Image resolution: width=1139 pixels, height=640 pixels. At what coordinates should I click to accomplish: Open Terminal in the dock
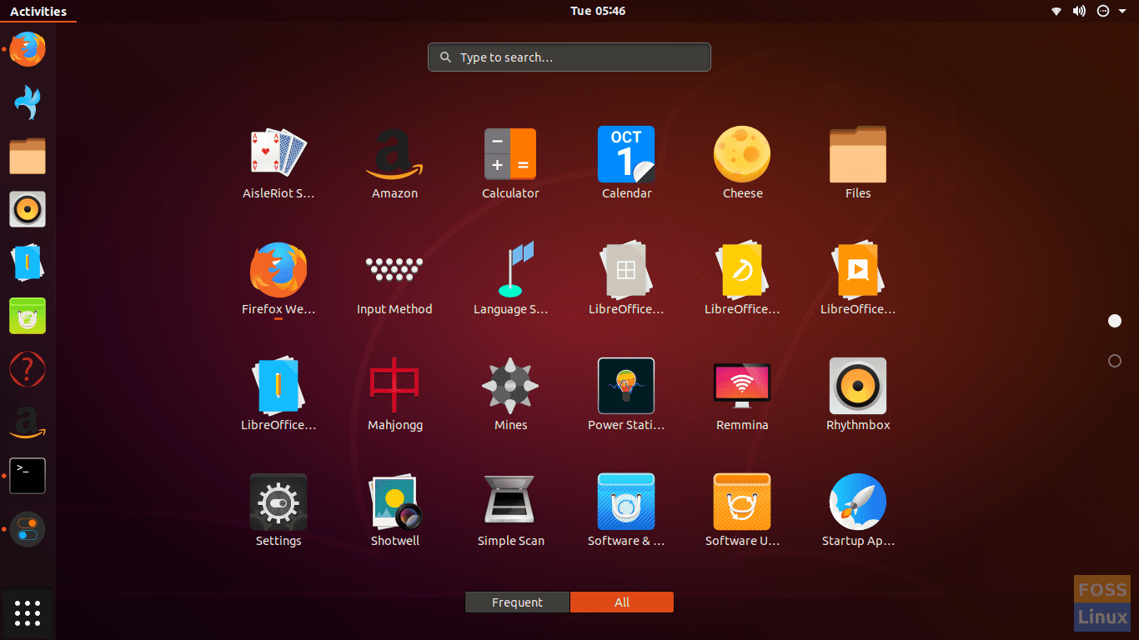[28, 476]
